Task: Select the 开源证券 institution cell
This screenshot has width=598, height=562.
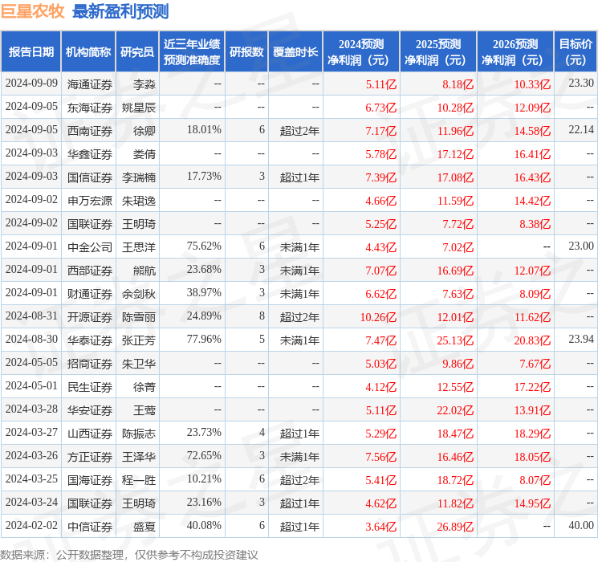Action: 90,317
